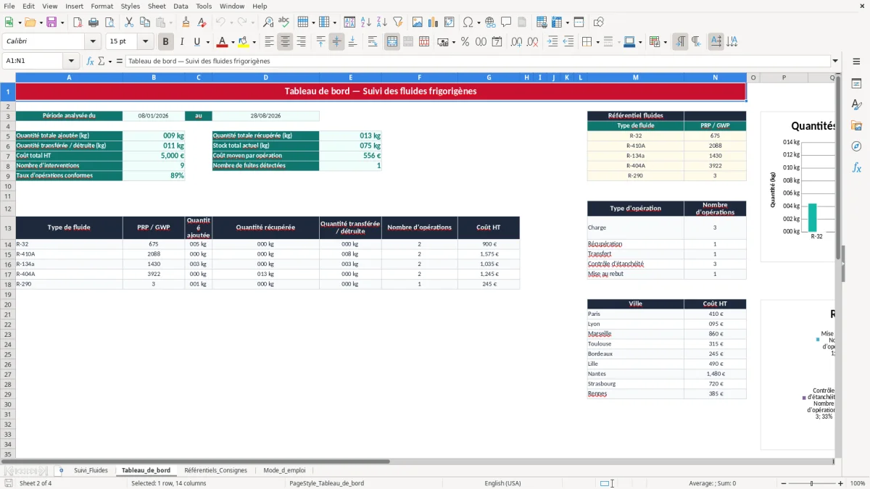Open Find and Replace tool
Screen dimensions: 870x489
click(x=268, y=22)
